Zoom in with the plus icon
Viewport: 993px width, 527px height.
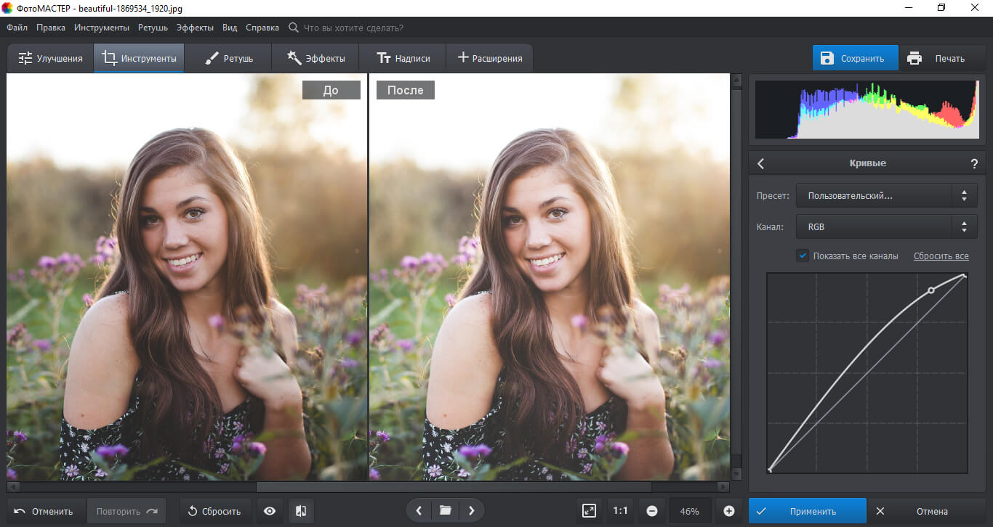click(729, 511)
